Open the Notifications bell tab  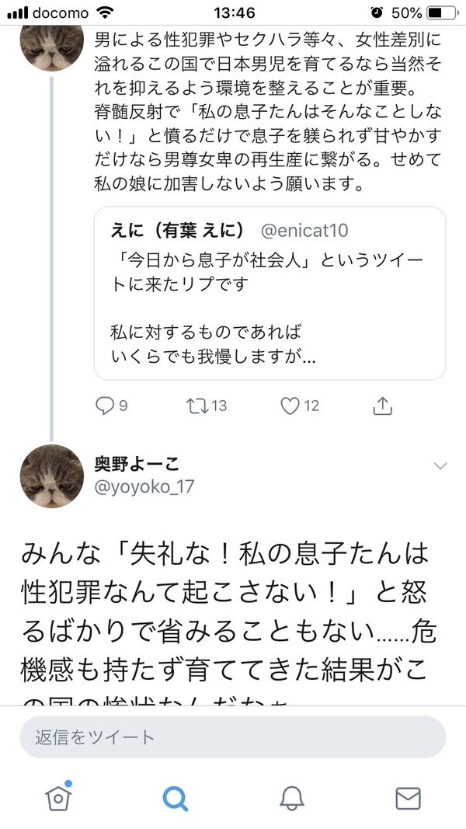[x=291, y=798]
